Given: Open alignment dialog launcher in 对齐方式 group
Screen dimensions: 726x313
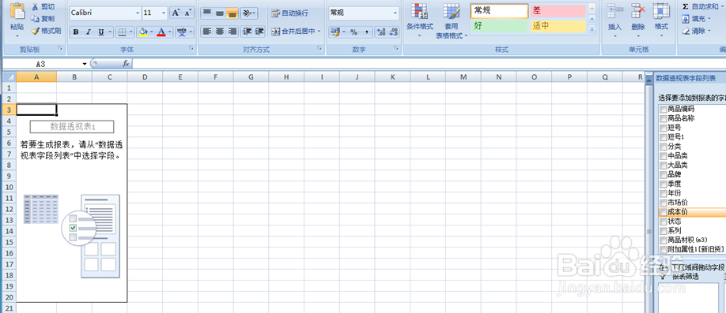Looking at the screenshot, I should tap(320, 48).
